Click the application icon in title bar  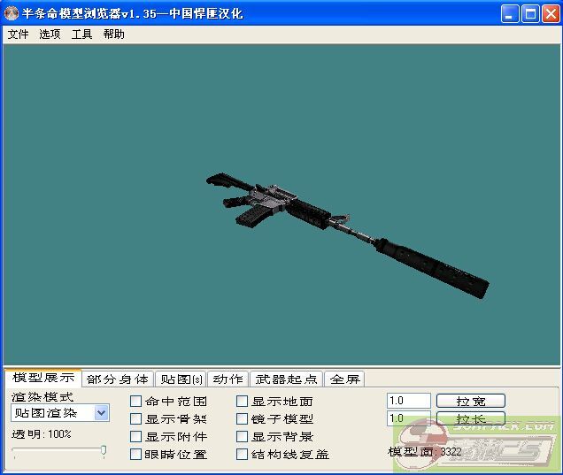coord(12,13)
